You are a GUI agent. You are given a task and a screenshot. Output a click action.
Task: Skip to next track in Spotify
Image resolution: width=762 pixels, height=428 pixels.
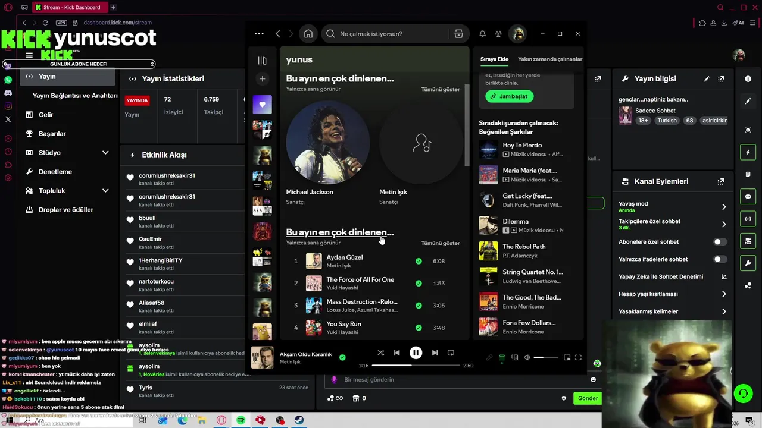[x=435, y=353]
